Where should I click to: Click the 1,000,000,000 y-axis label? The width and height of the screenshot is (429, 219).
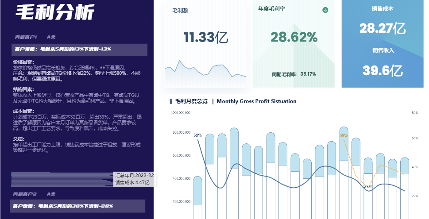[x=180, y=113]
